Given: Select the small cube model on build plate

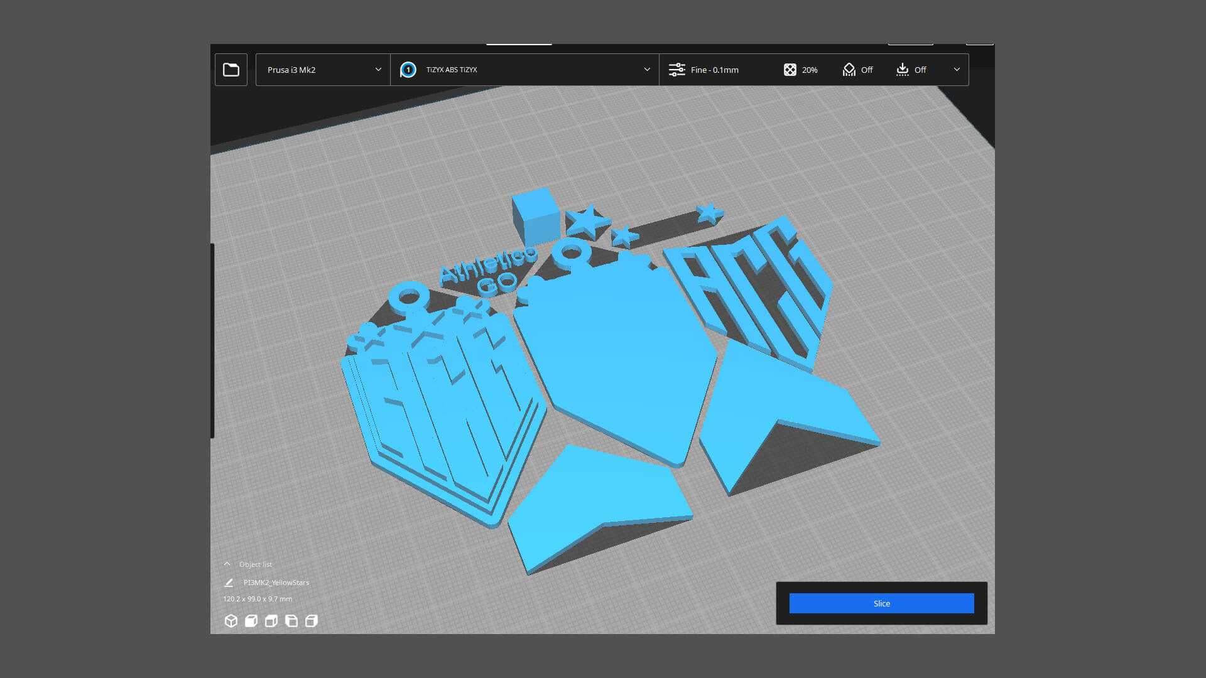Looking at the screenshot, I should pyautogui.click(x=536, y=217).
